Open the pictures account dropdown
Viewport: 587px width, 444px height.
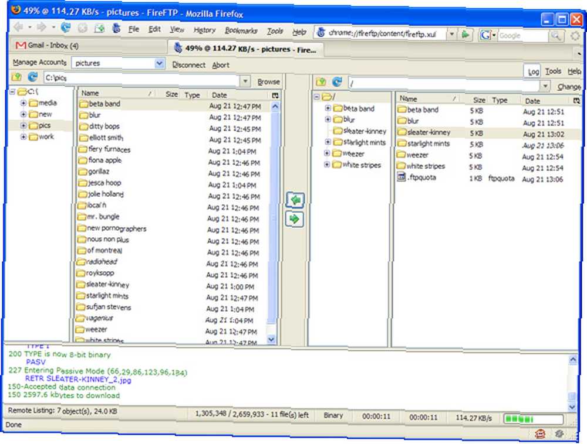[159, 63]
